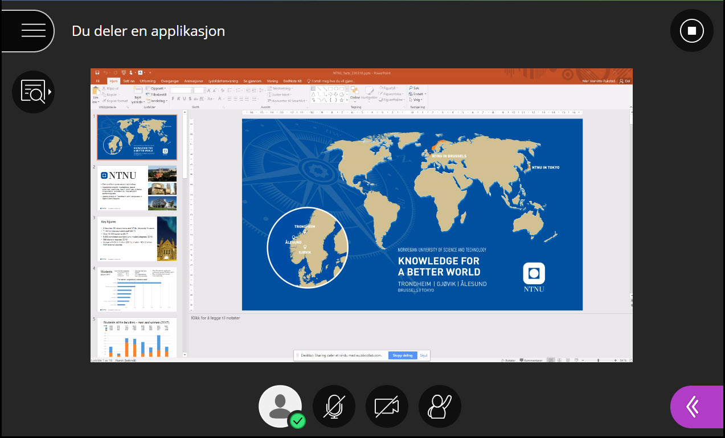Click the Redo icon in PowerPoint title bar
This screenshot has width=725, height=438.
[115, 73]
